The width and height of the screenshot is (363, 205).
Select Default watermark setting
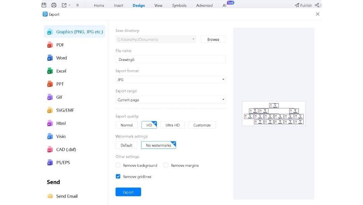point(126,145)
